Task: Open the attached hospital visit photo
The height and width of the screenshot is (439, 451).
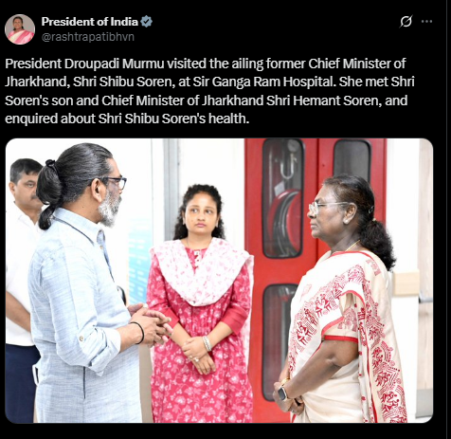Action: coord(219,281)
